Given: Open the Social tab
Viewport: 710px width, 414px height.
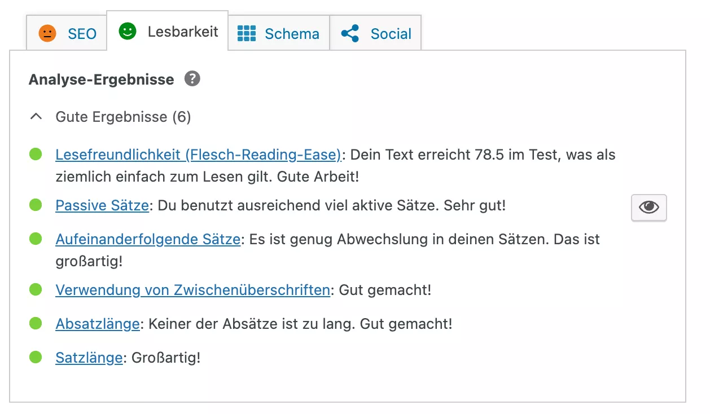Looking at the screenshot, I should pos(376,33).
